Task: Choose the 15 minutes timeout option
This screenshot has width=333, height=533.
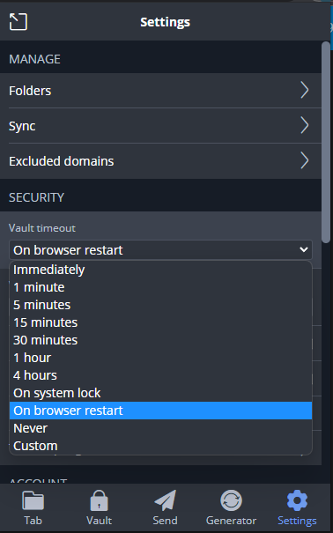Action: pyautogui.click(x=160, y=322)
